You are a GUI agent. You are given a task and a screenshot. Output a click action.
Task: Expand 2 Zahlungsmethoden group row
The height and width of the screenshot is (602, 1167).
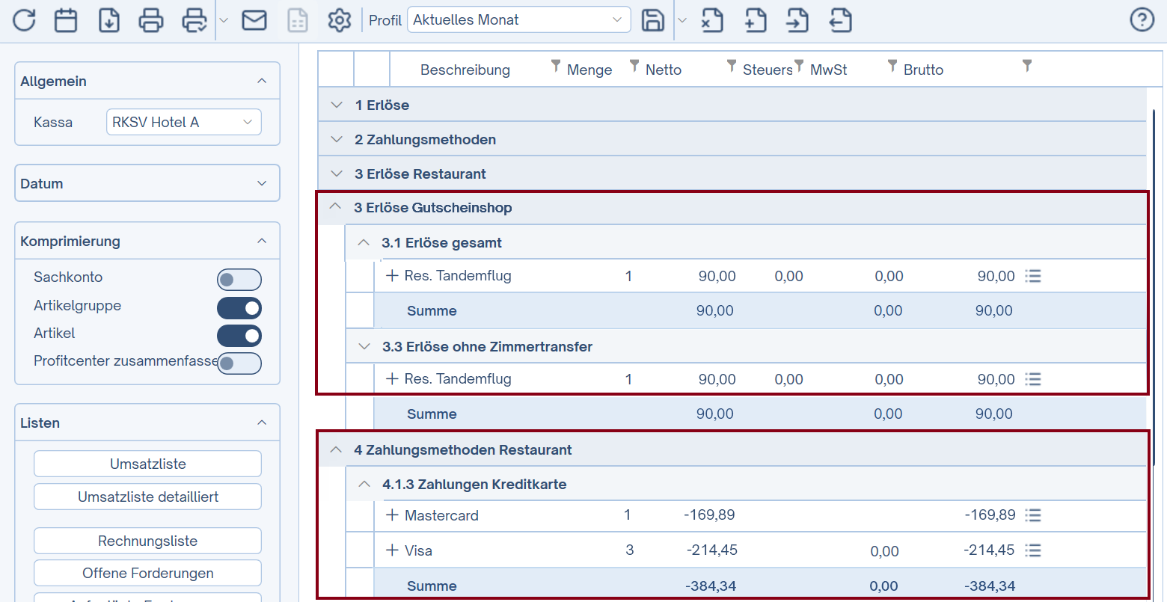[337, 140]
